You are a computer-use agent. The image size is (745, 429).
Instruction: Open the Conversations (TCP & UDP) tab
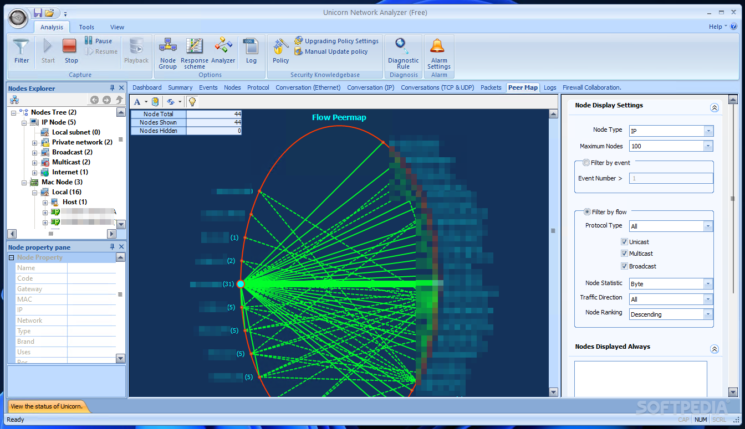coord(437,87)
